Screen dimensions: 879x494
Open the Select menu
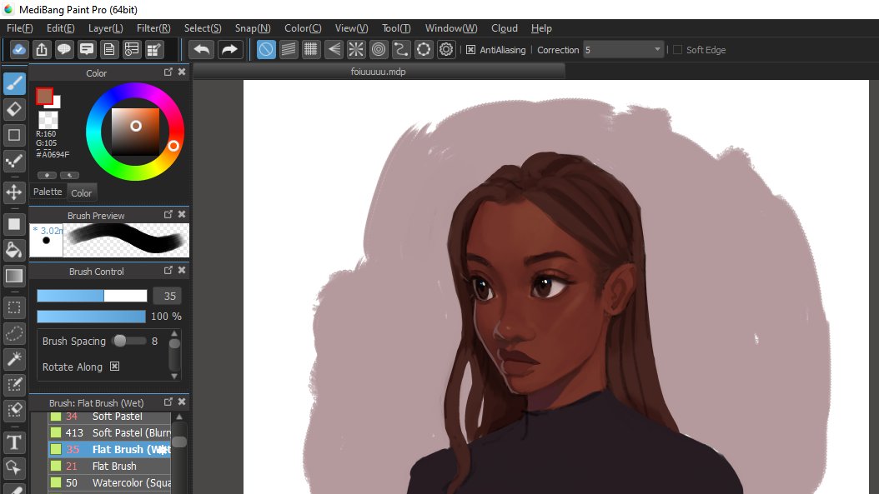tap(203, 28)
